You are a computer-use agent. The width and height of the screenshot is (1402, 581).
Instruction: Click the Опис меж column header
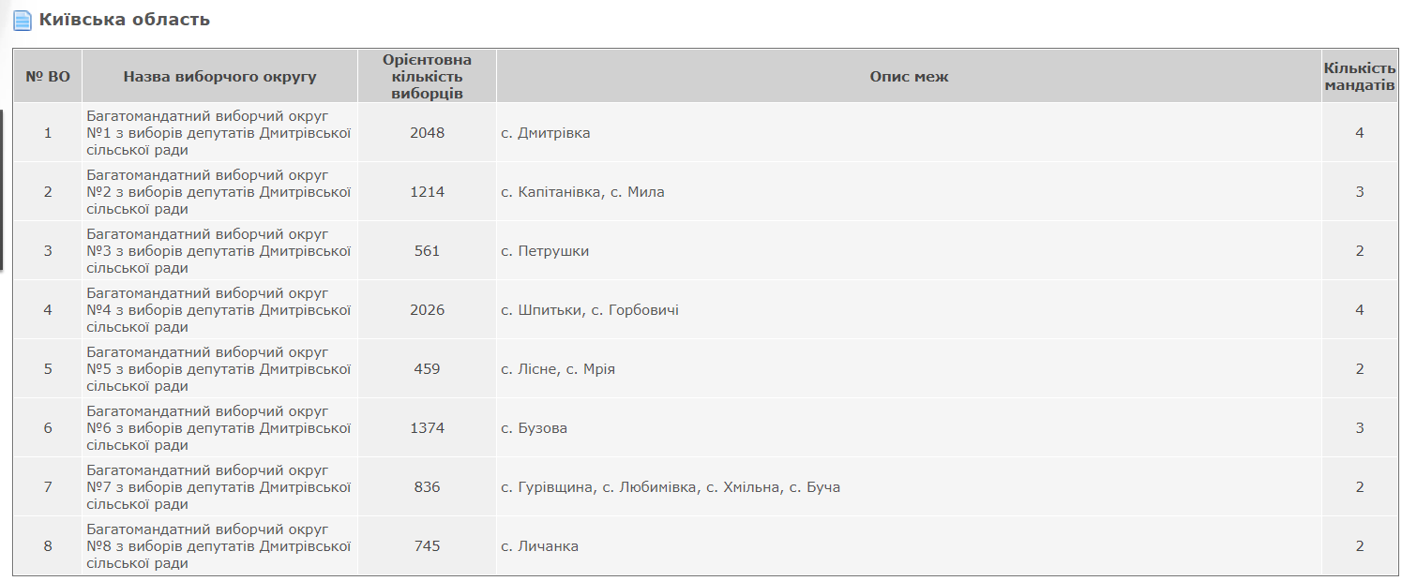tap(909, 77)
